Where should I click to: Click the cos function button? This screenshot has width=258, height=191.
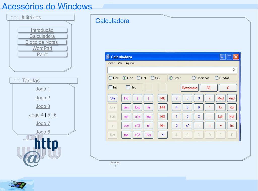pyautogui.click(x=126, y=126)
